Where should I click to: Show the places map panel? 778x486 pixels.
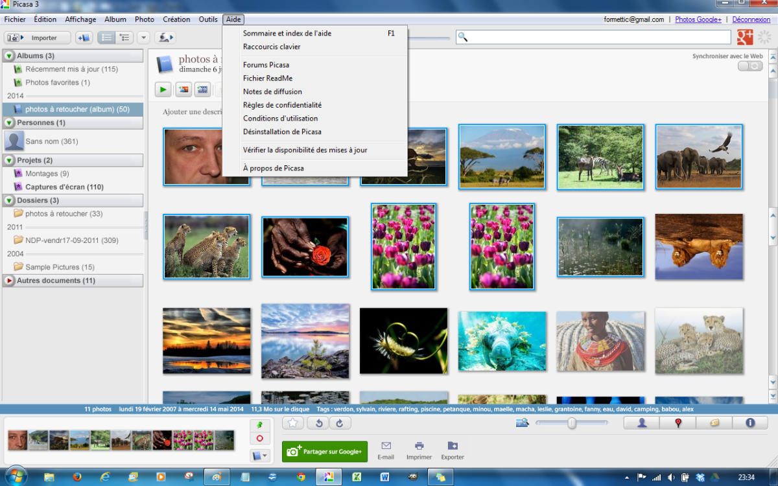[x=678, y=423]
